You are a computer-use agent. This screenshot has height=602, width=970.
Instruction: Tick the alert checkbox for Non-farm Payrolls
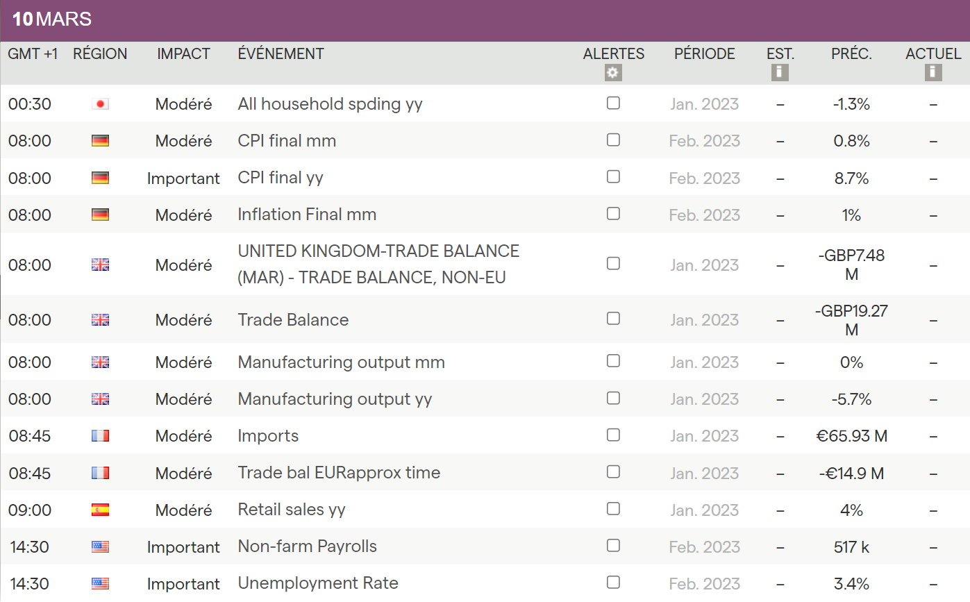click(x=613, y=546)
